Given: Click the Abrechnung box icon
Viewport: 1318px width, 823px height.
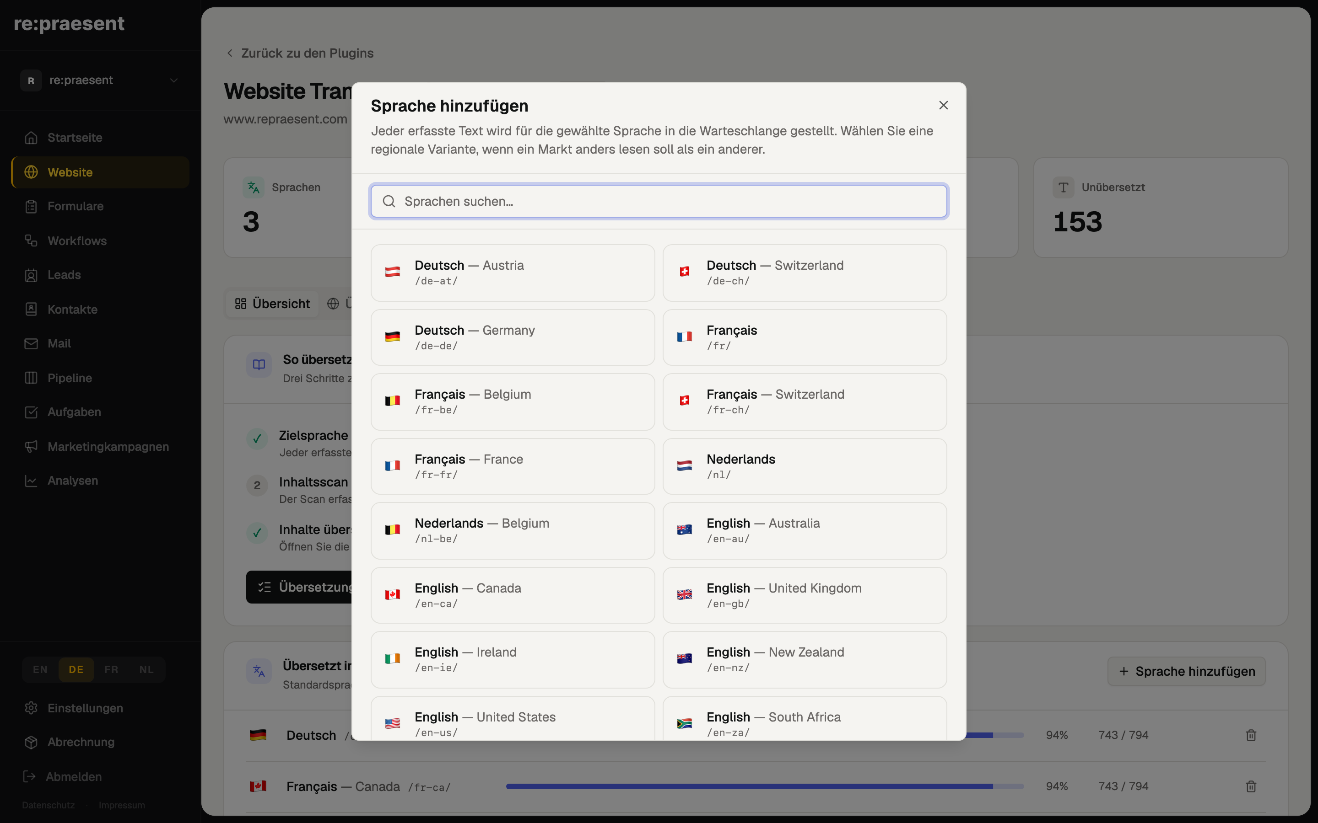Looking at the screenshot, I should (x=31, y=742).
